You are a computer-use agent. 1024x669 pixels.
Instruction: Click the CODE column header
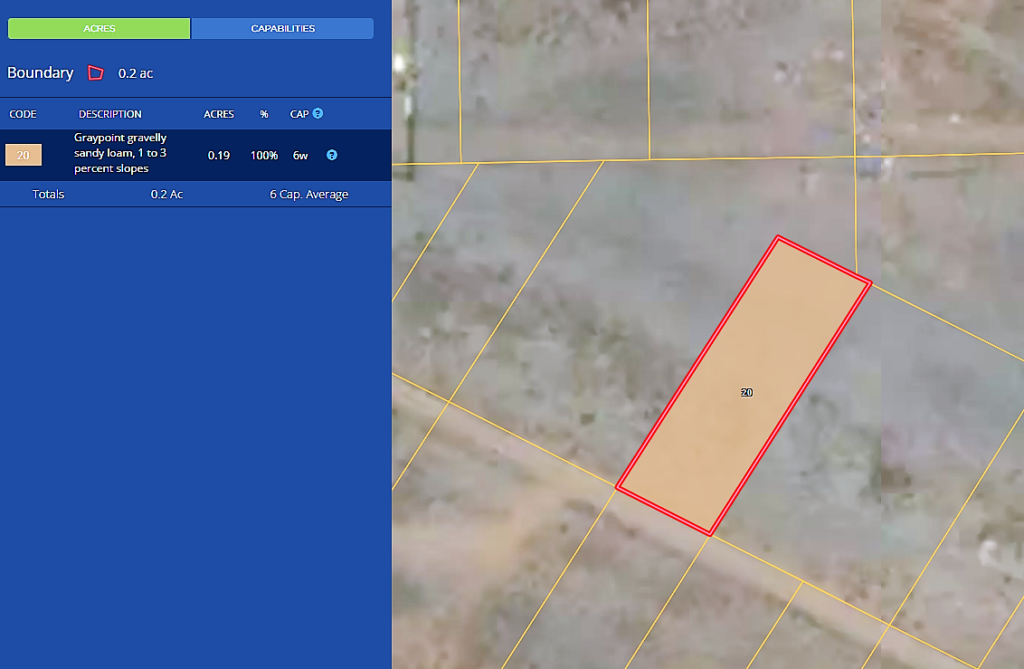[x=23, y=114]
